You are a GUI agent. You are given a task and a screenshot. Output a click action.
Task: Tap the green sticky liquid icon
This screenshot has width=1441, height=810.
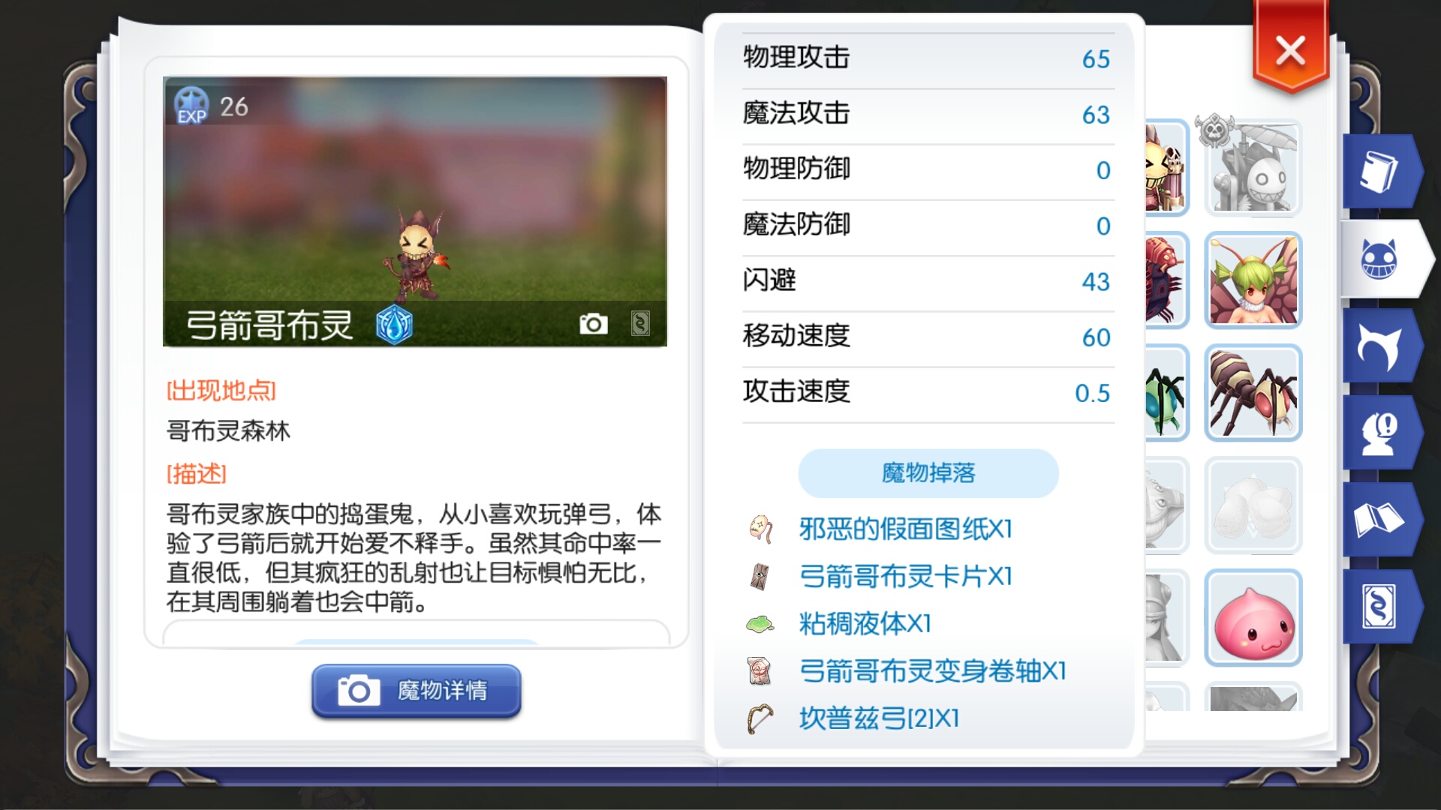[x=760, y=624]
